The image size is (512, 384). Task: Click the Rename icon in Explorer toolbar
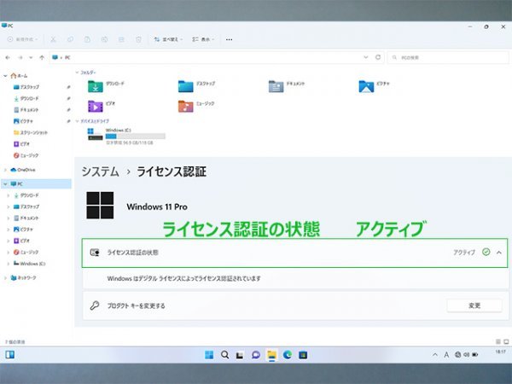click(x=104, y=39)
